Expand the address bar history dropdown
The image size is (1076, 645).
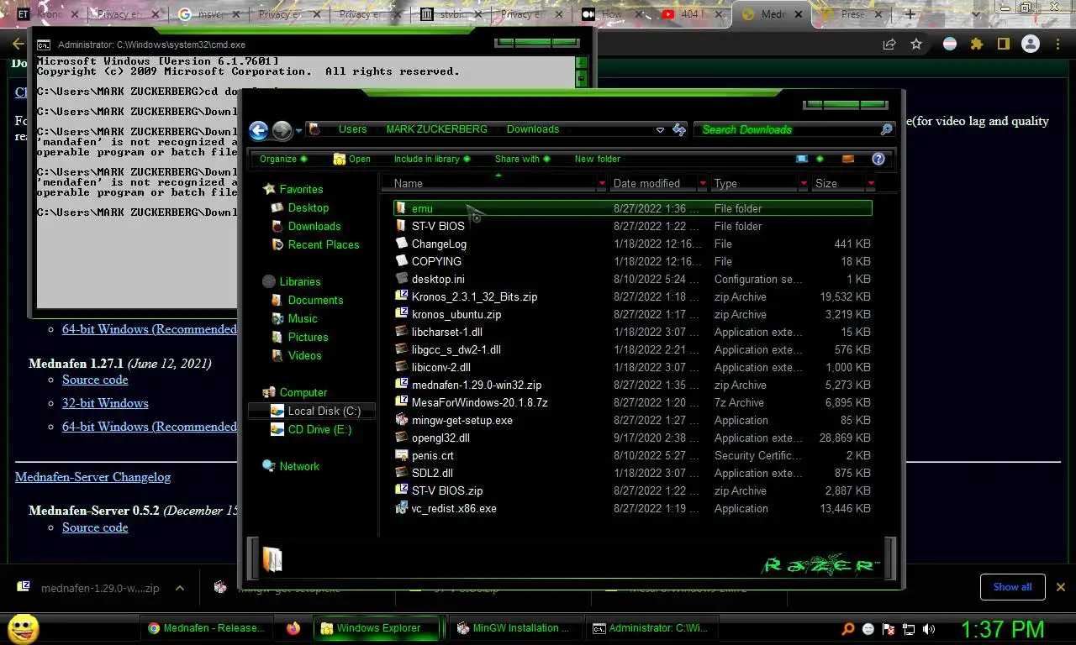point(660,129)
